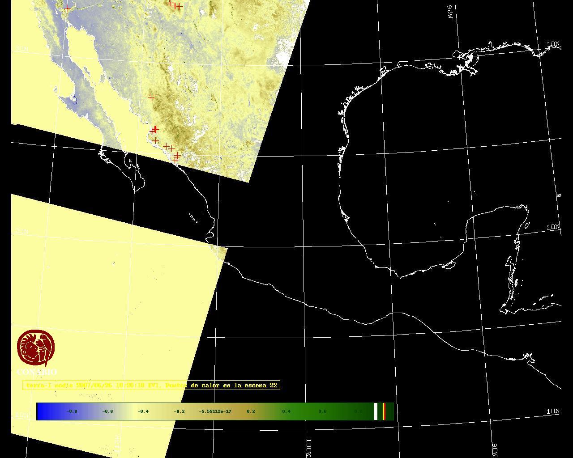Image resolution: width=573 pixels, height=458 pixels.
Task: Select the -5.55112e-17 midpoint label on the legend
Action: (215, 411)
